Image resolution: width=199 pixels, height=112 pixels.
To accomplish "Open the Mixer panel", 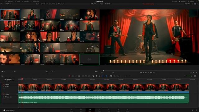I will click(174, 1).
